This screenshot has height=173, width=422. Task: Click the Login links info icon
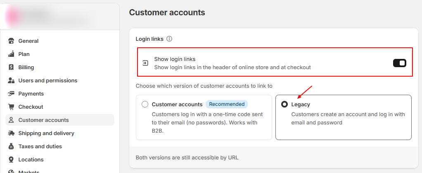tap(169, 39)
